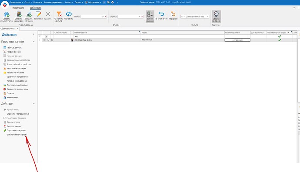Open Администрирование menu
The height and width of the screenshot is (172, 300).
(x=53, y=2)
